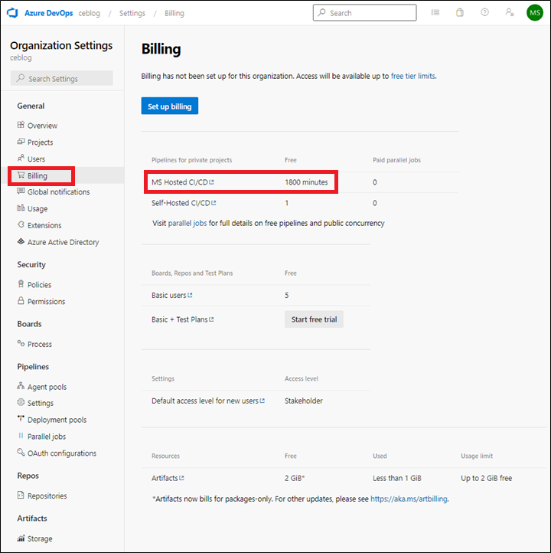This screenshot has height=553, width=551.
Task: Follow the parallel jobs link
Action: [187, 223]
